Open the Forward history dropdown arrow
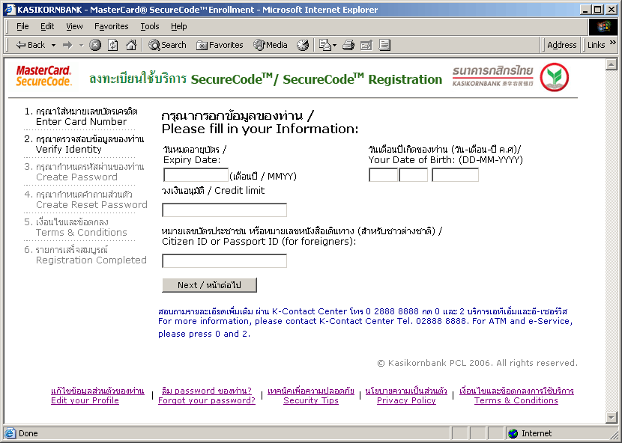 coord(82,45)
